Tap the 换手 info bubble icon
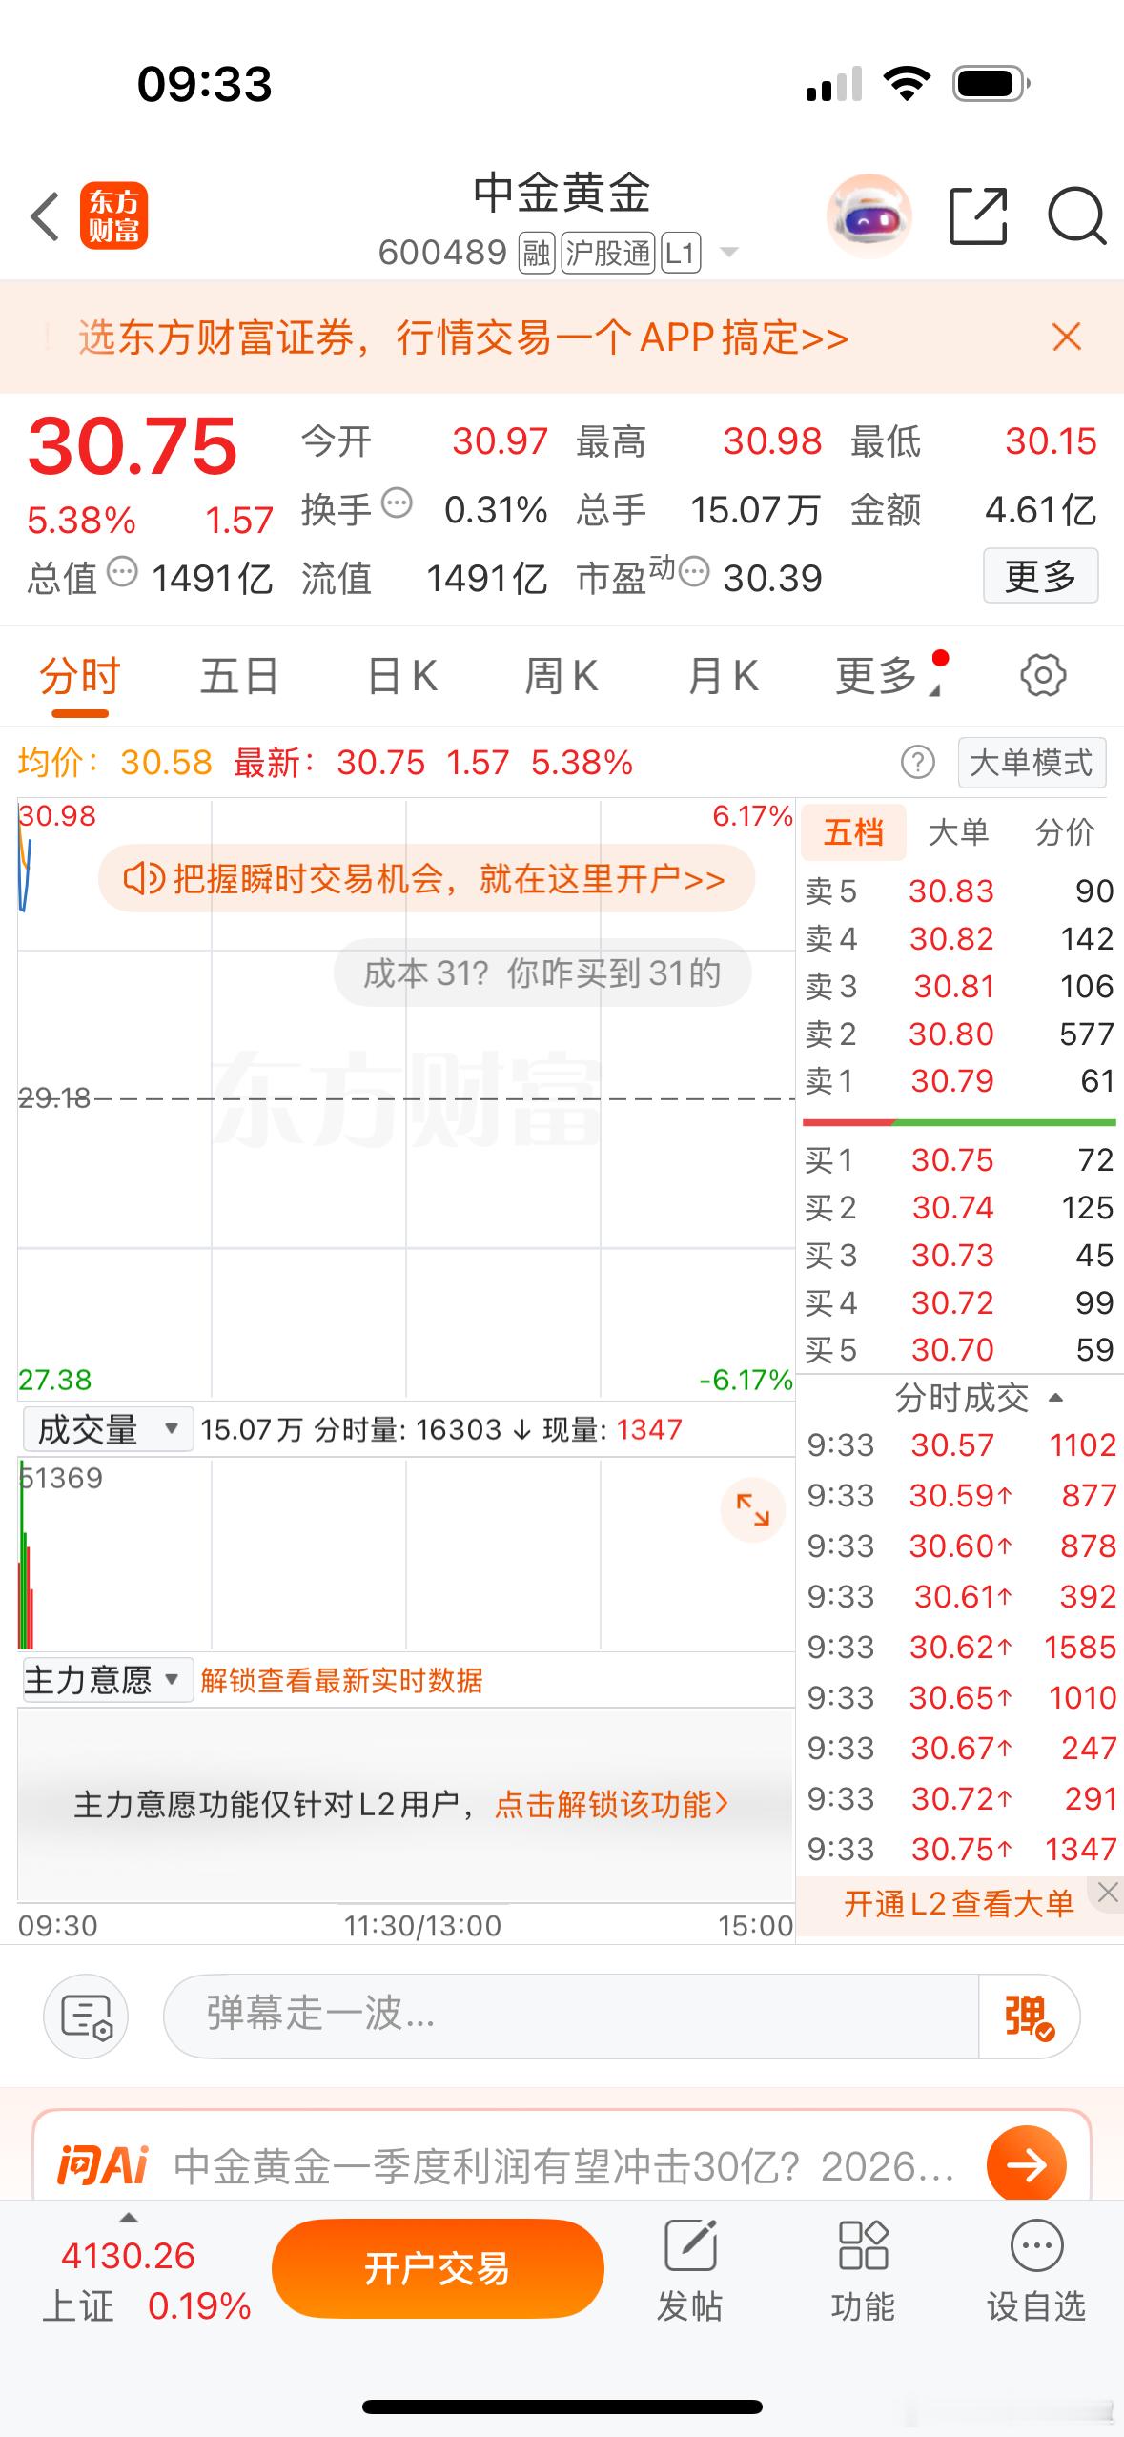 tap(397, 502)
